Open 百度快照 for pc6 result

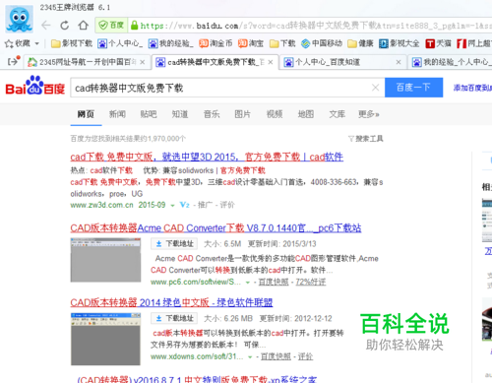(274, 282)
